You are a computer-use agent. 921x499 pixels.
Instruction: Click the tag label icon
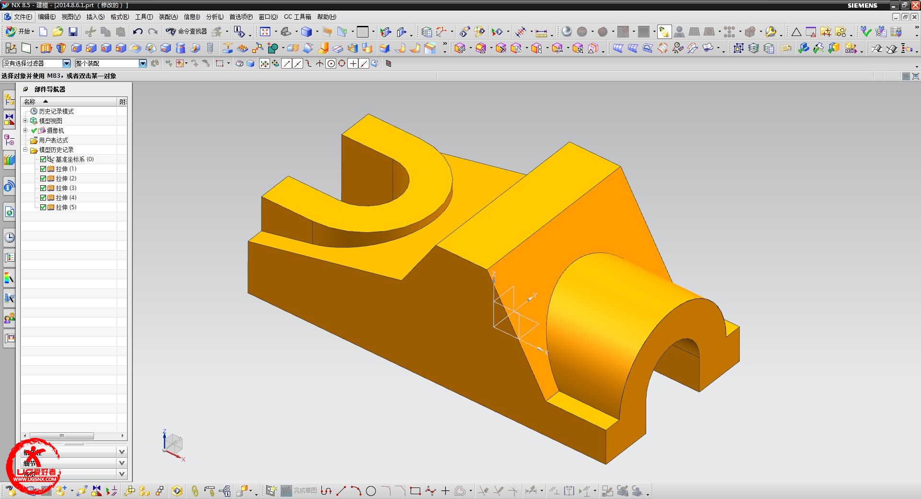(786, 48)
